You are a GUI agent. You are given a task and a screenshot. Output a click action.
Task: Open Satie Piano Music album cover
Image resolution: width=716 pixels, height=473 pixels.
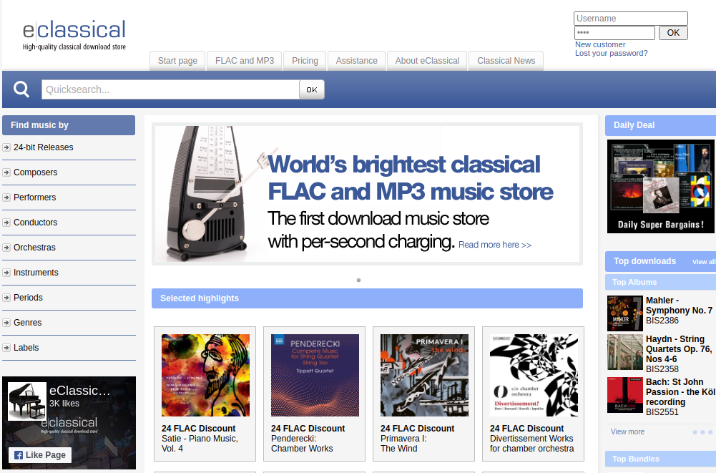[205, 375]
